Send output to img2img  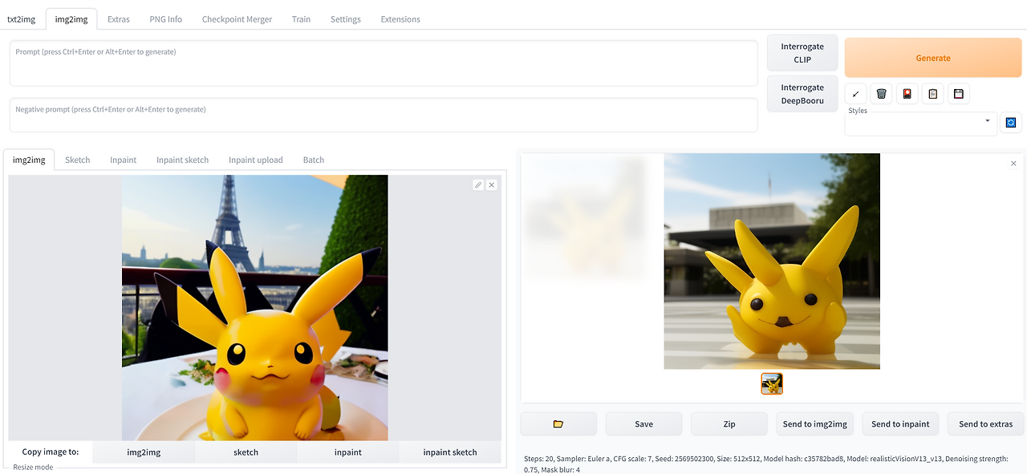[815, 423]
